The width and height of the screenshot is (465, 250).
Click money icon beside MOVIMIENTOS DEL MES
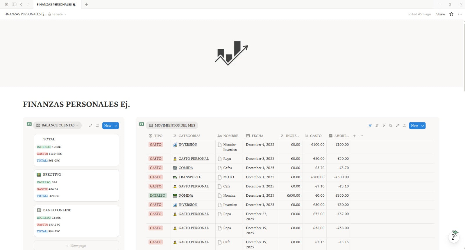click(x=142, y=124)
